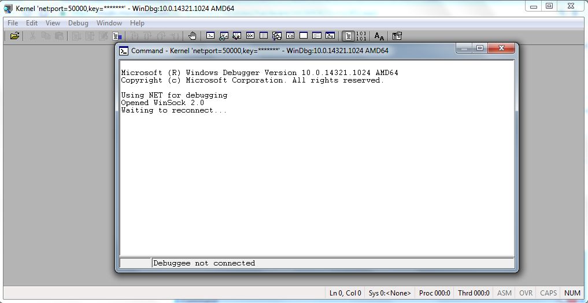
Task: Open the Debug menu
Action: 79,23
